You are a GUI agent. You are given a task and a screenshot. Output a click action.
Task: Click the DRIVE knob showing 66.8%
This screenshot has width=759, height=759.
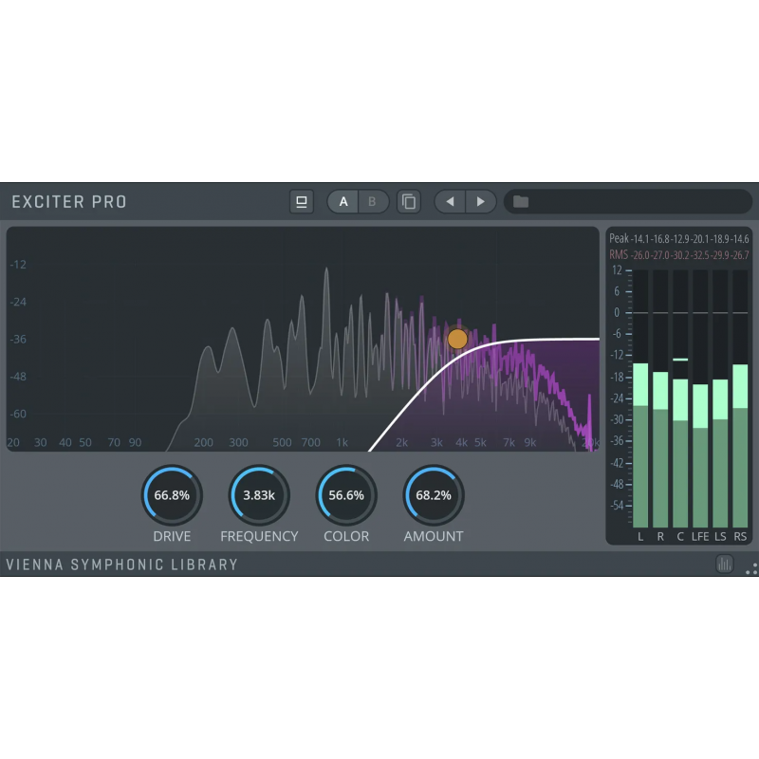[x=172, y=495]
